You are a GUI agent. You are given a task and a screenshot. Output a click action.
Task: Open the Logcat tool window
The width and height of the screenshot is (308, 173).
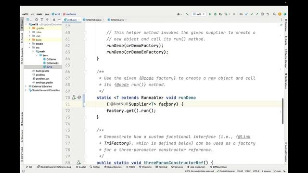pyautogui.click(x=81, y=167)
